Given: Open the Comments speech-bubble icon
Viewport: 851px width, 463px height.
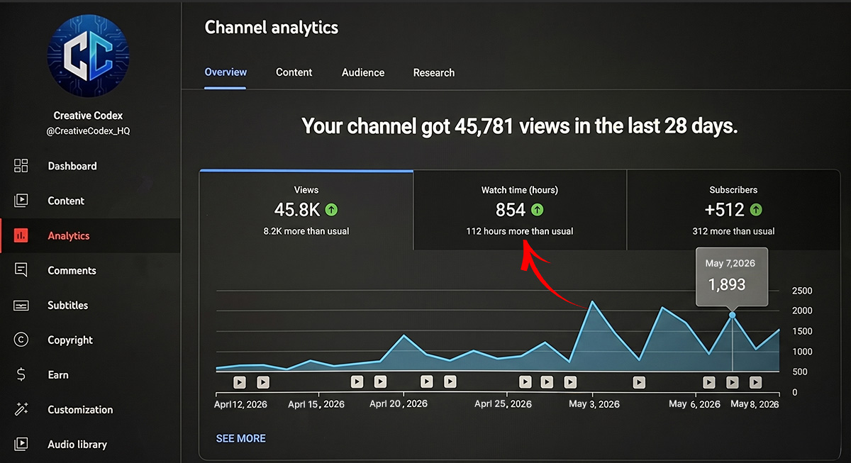Looking at the screenshot, I should 21,270.
